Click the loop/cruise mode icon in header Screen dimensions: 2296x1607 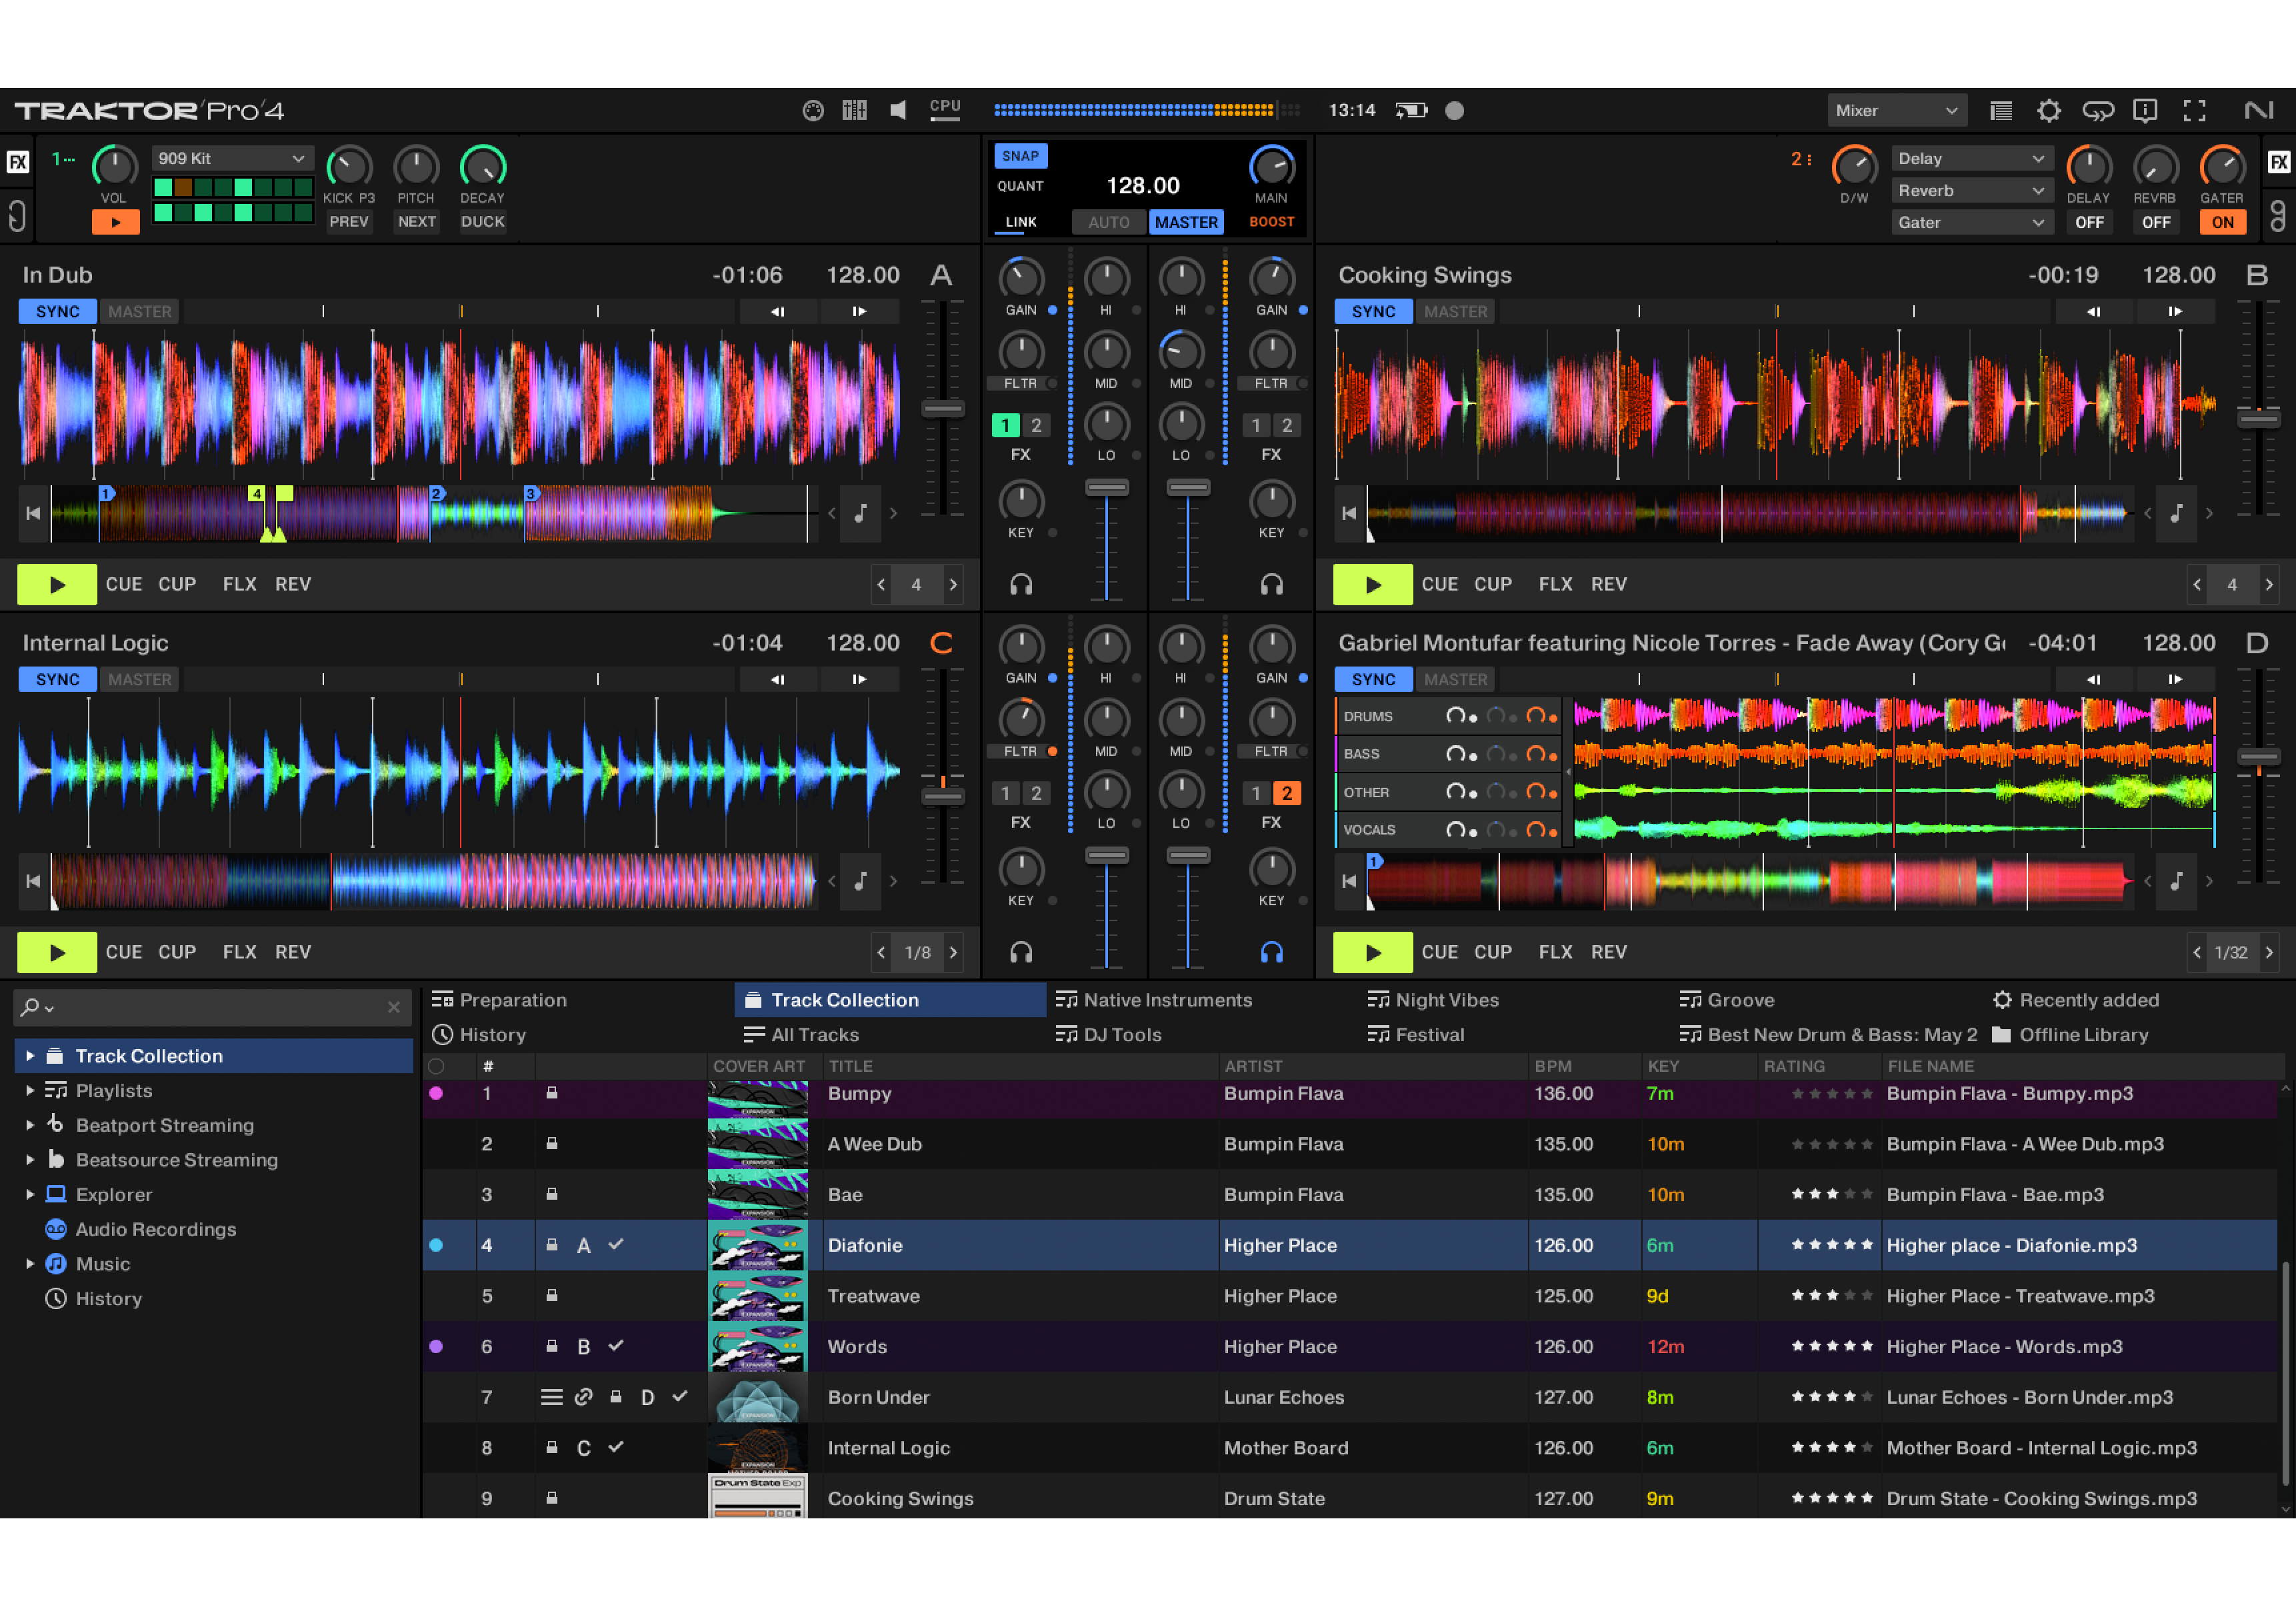[x=2097, y=111]
